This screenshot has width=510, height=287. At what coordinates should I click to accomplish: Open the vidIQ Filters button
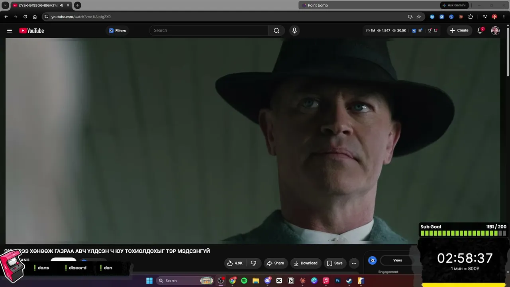[x=117, y=31]
